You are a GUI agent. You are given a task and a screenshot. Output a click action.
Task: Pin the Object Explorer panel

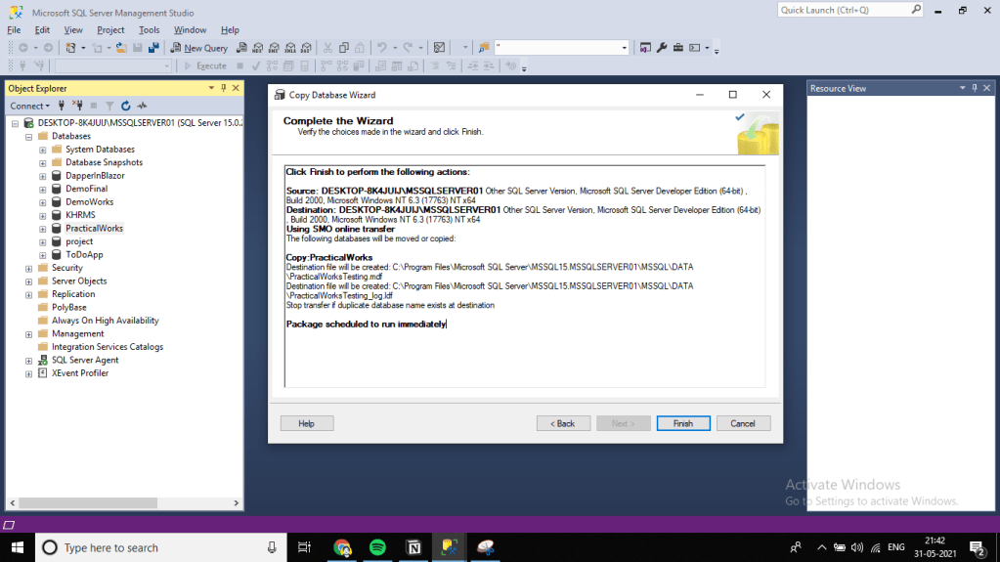224,88
